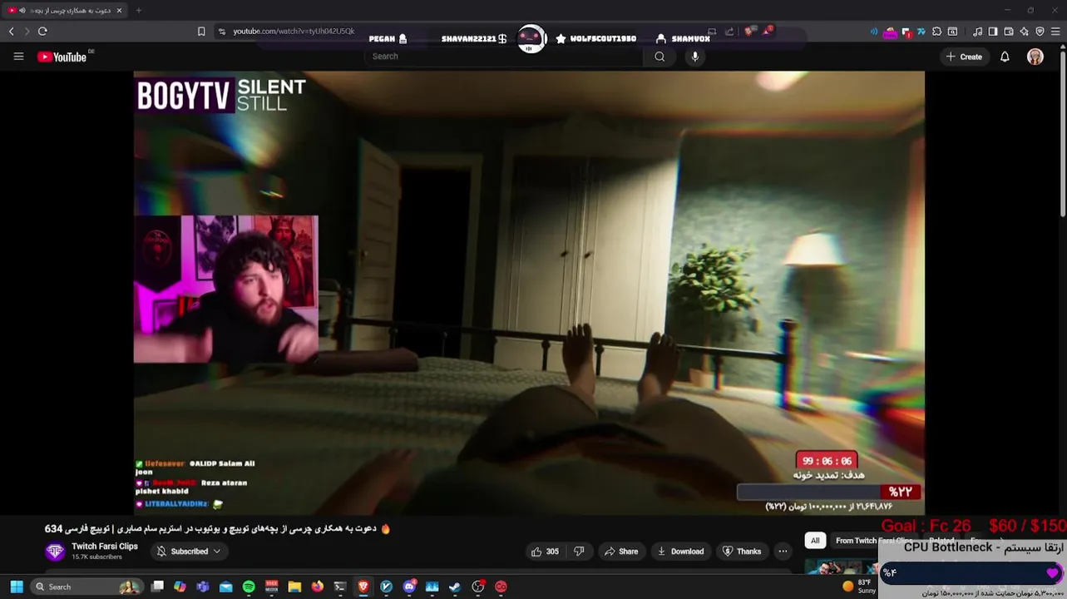Click the Create button
The height and width of the screenshot is (599, 1067).
(964, 57)
